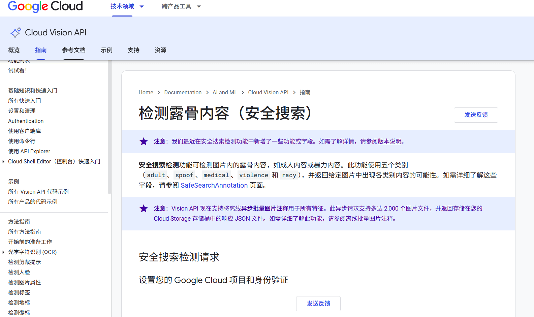Go to AI and ML breadcrumb
Viewport: 534px width, 317px height.
[x=225, y=92]
